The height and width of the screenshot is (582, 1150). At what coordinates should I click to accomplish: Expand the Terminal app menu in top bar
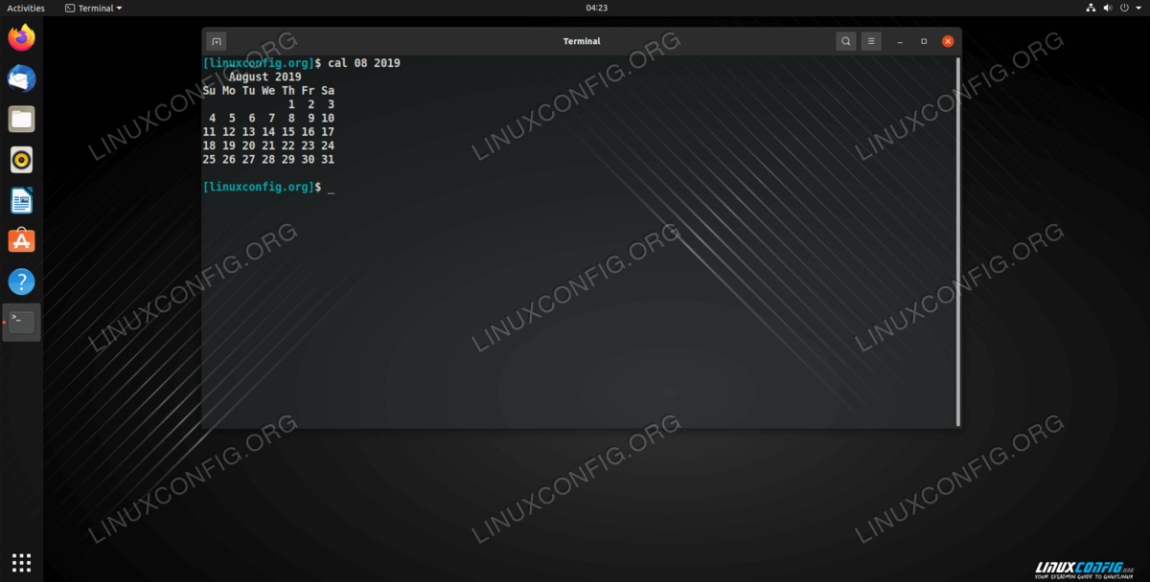pyautogui.click(x=94, y=8)
